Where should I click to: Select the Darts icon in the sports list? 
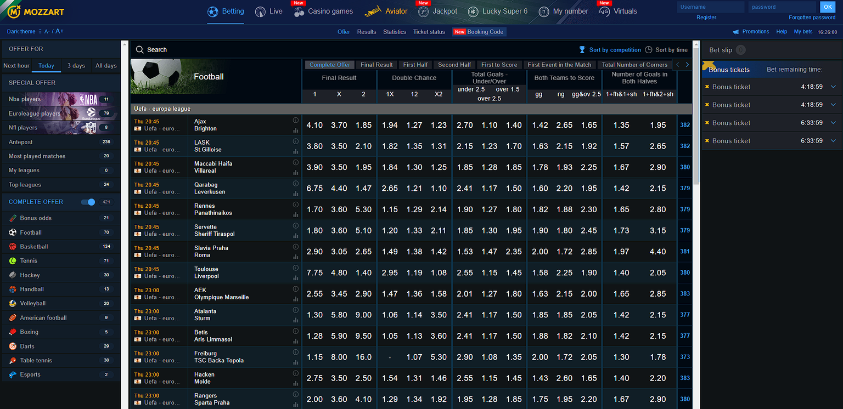[x=13, y=346]
